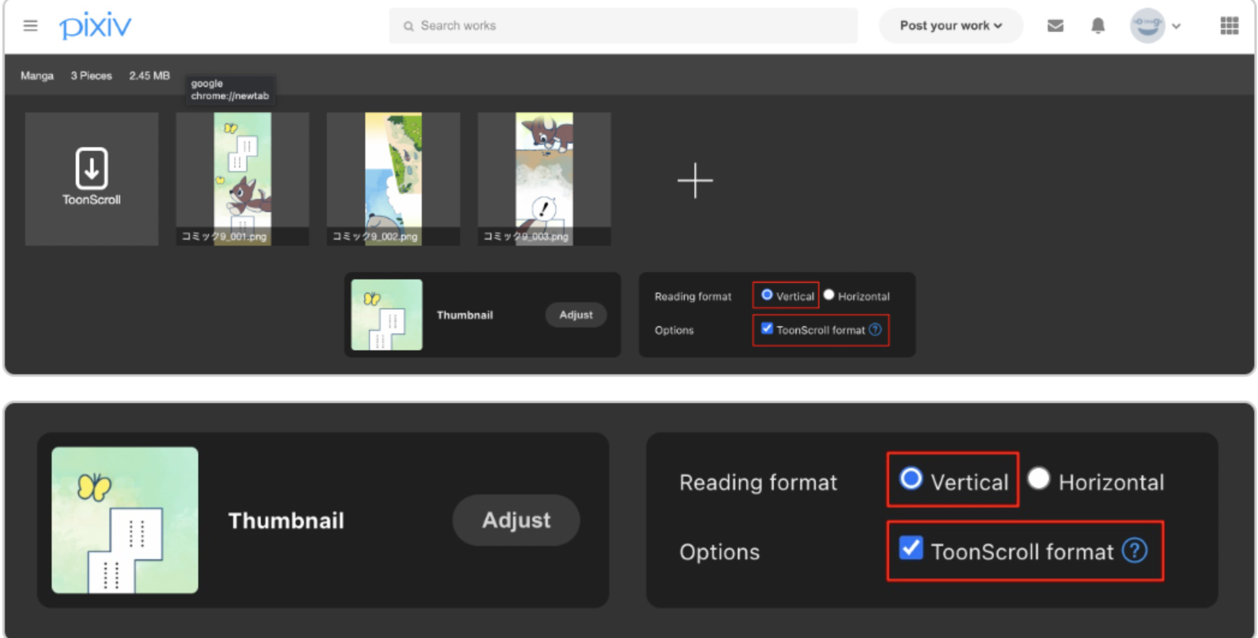Open the notifications bell

(x=1098, y=26)
